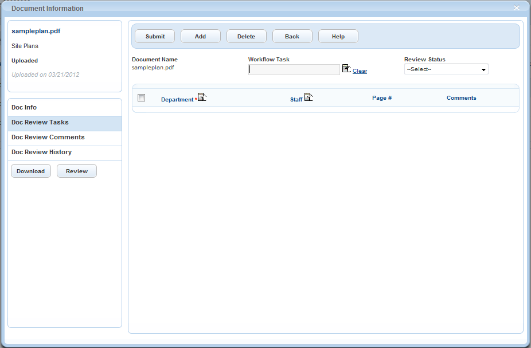Viewport: 531px width, 348px height.
Task: Click the Workflow Task input field
Action: tap(294, 70)
